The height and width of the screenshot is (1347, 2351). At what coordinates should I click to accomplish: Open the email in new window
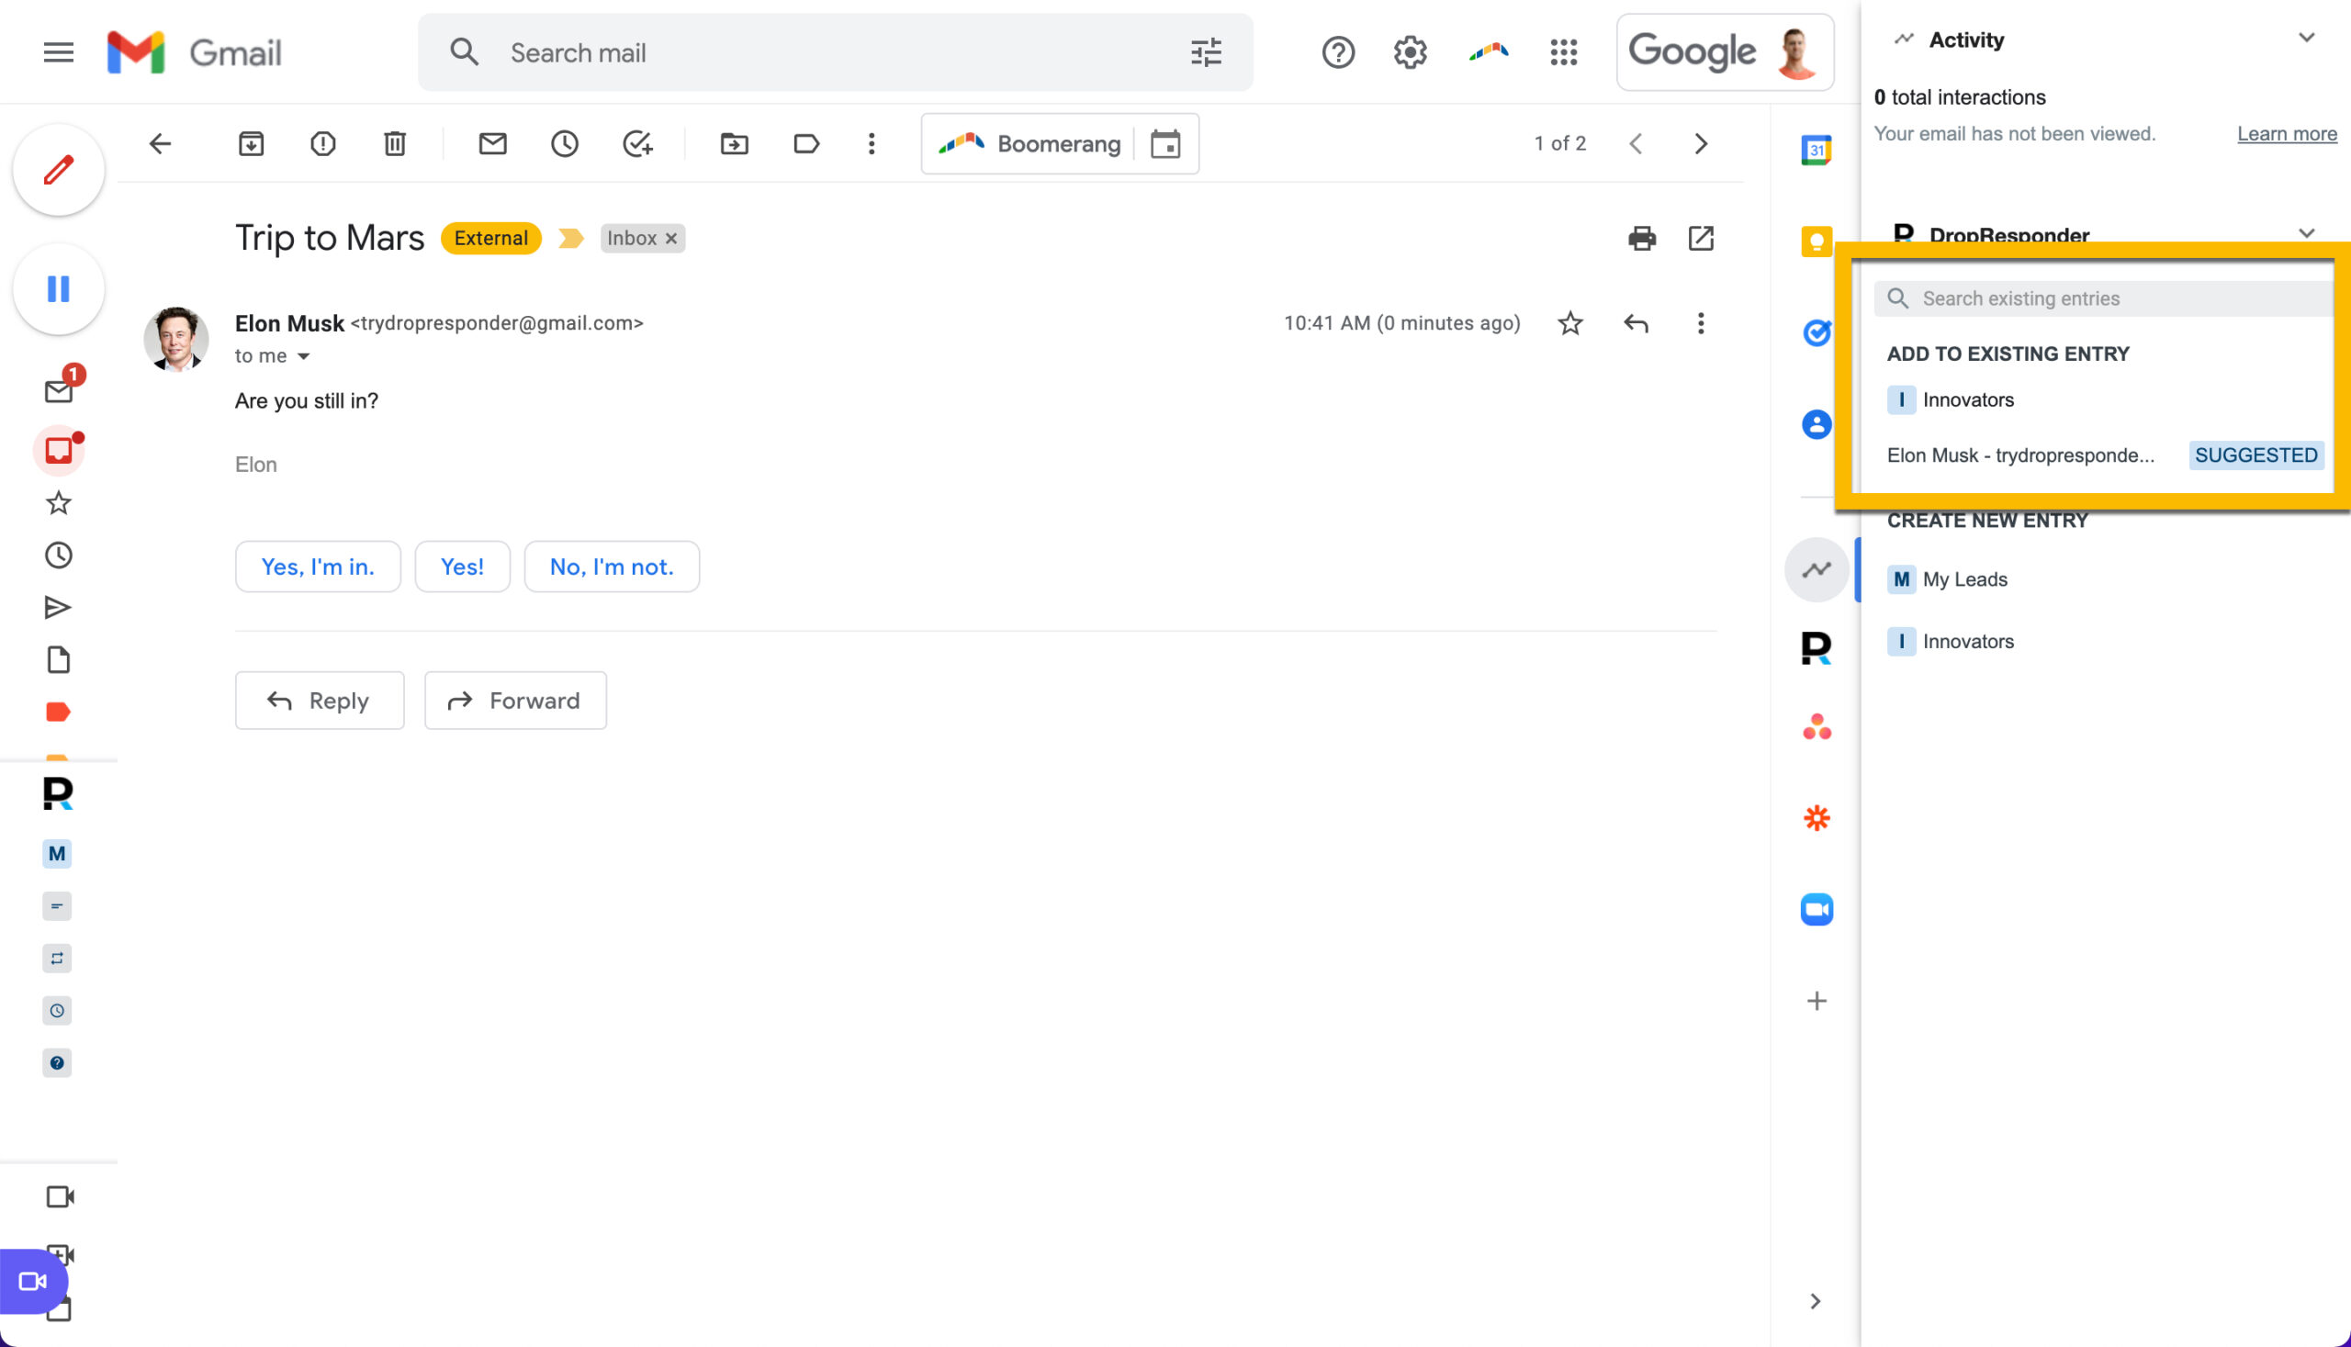pos(1701,239)
